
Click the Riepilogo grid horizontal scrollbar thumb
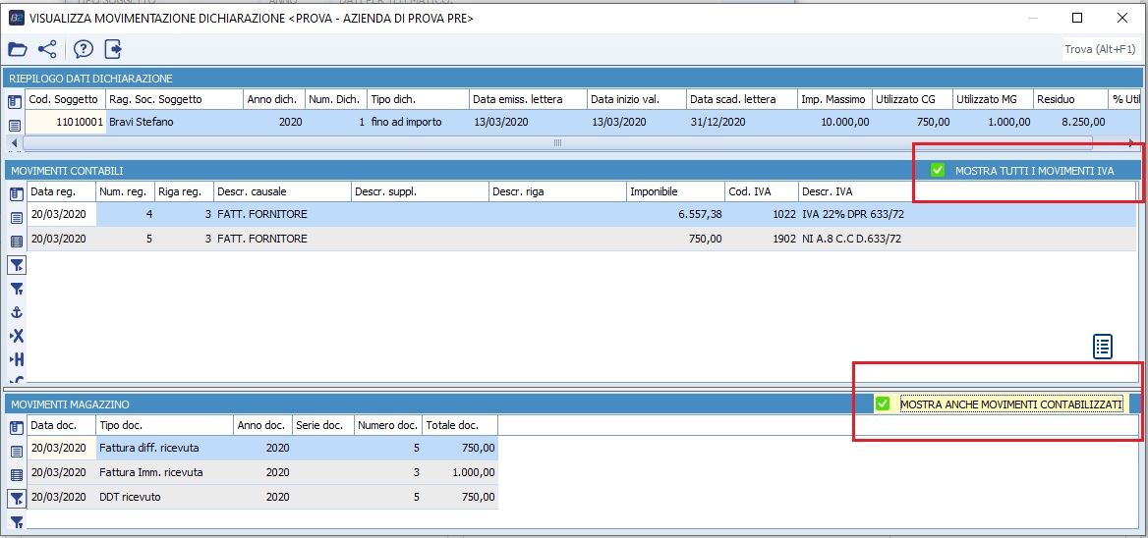558,142
